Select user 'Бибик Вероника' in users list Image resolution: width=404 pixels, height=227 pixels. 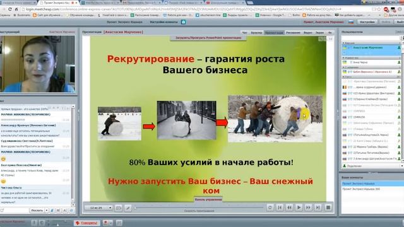click(x=371, y=72)
